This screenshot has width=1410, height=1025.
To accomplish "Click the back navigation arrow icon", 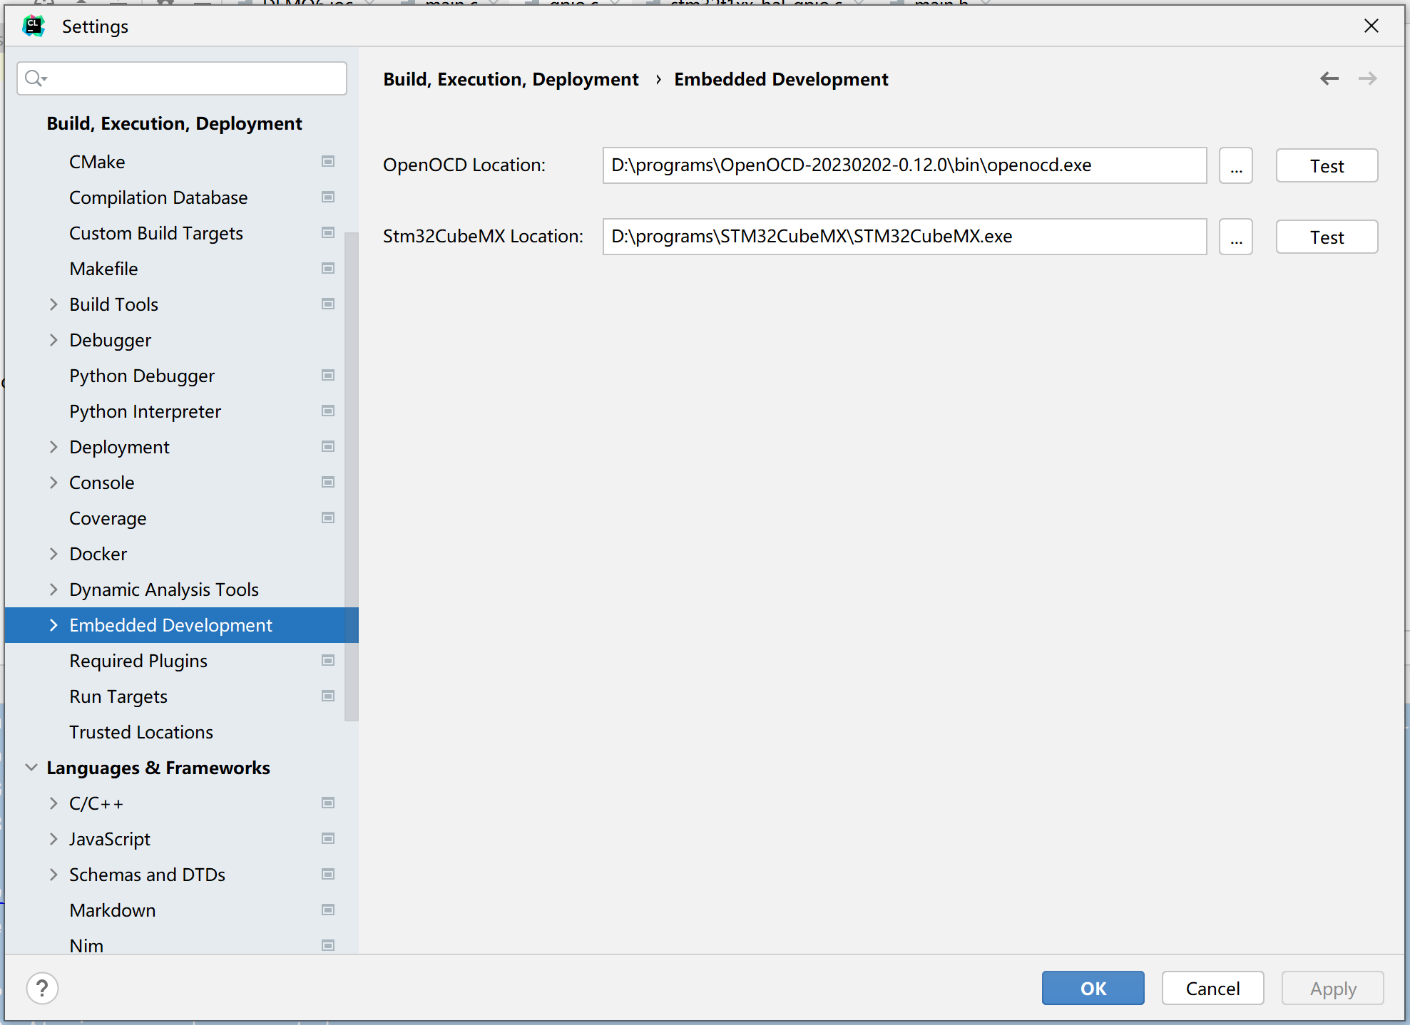I will (x=1329, y=78).
